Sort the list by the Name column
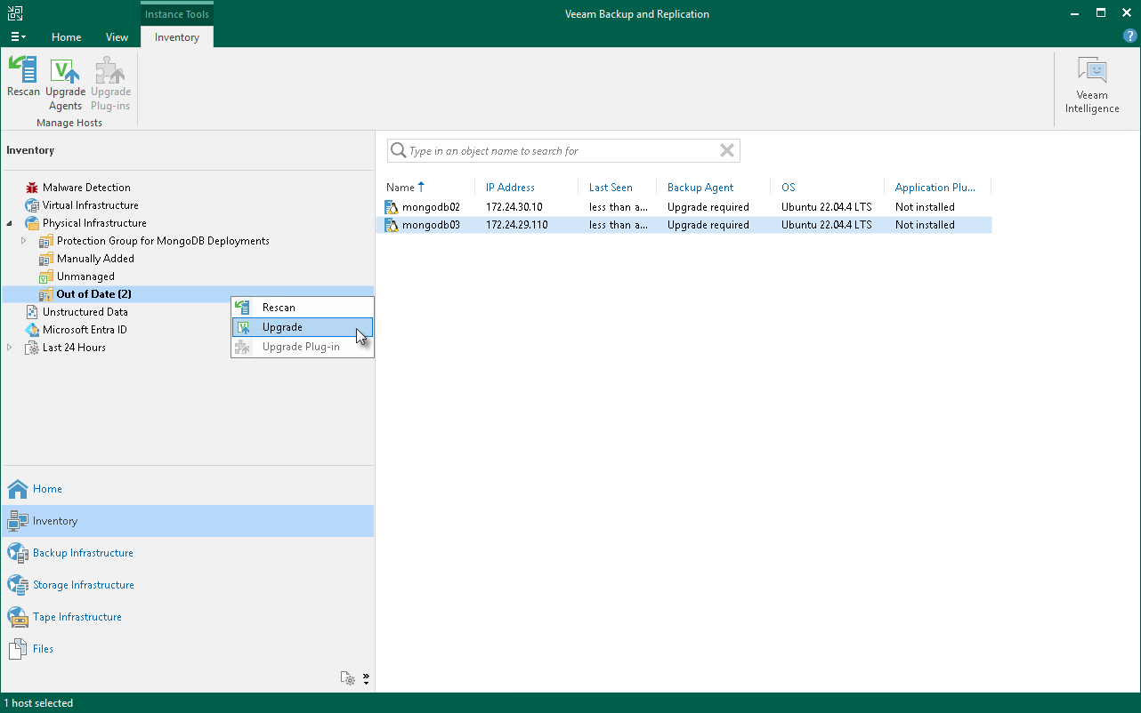The image size is (1141, 713). (x=401, y=188)
